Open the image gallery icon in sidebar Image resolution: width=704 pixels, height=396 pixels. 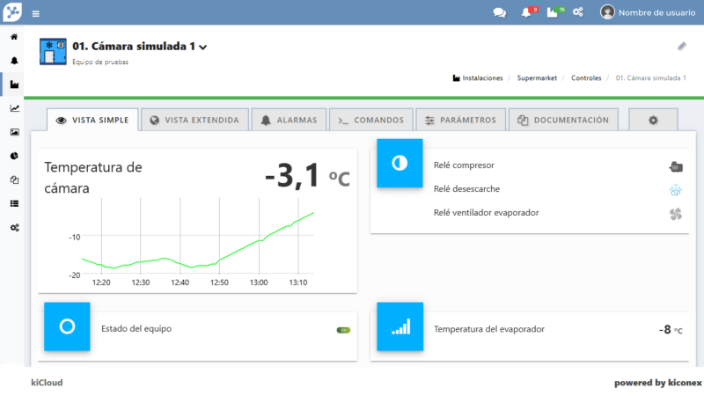tap(14, 132)
